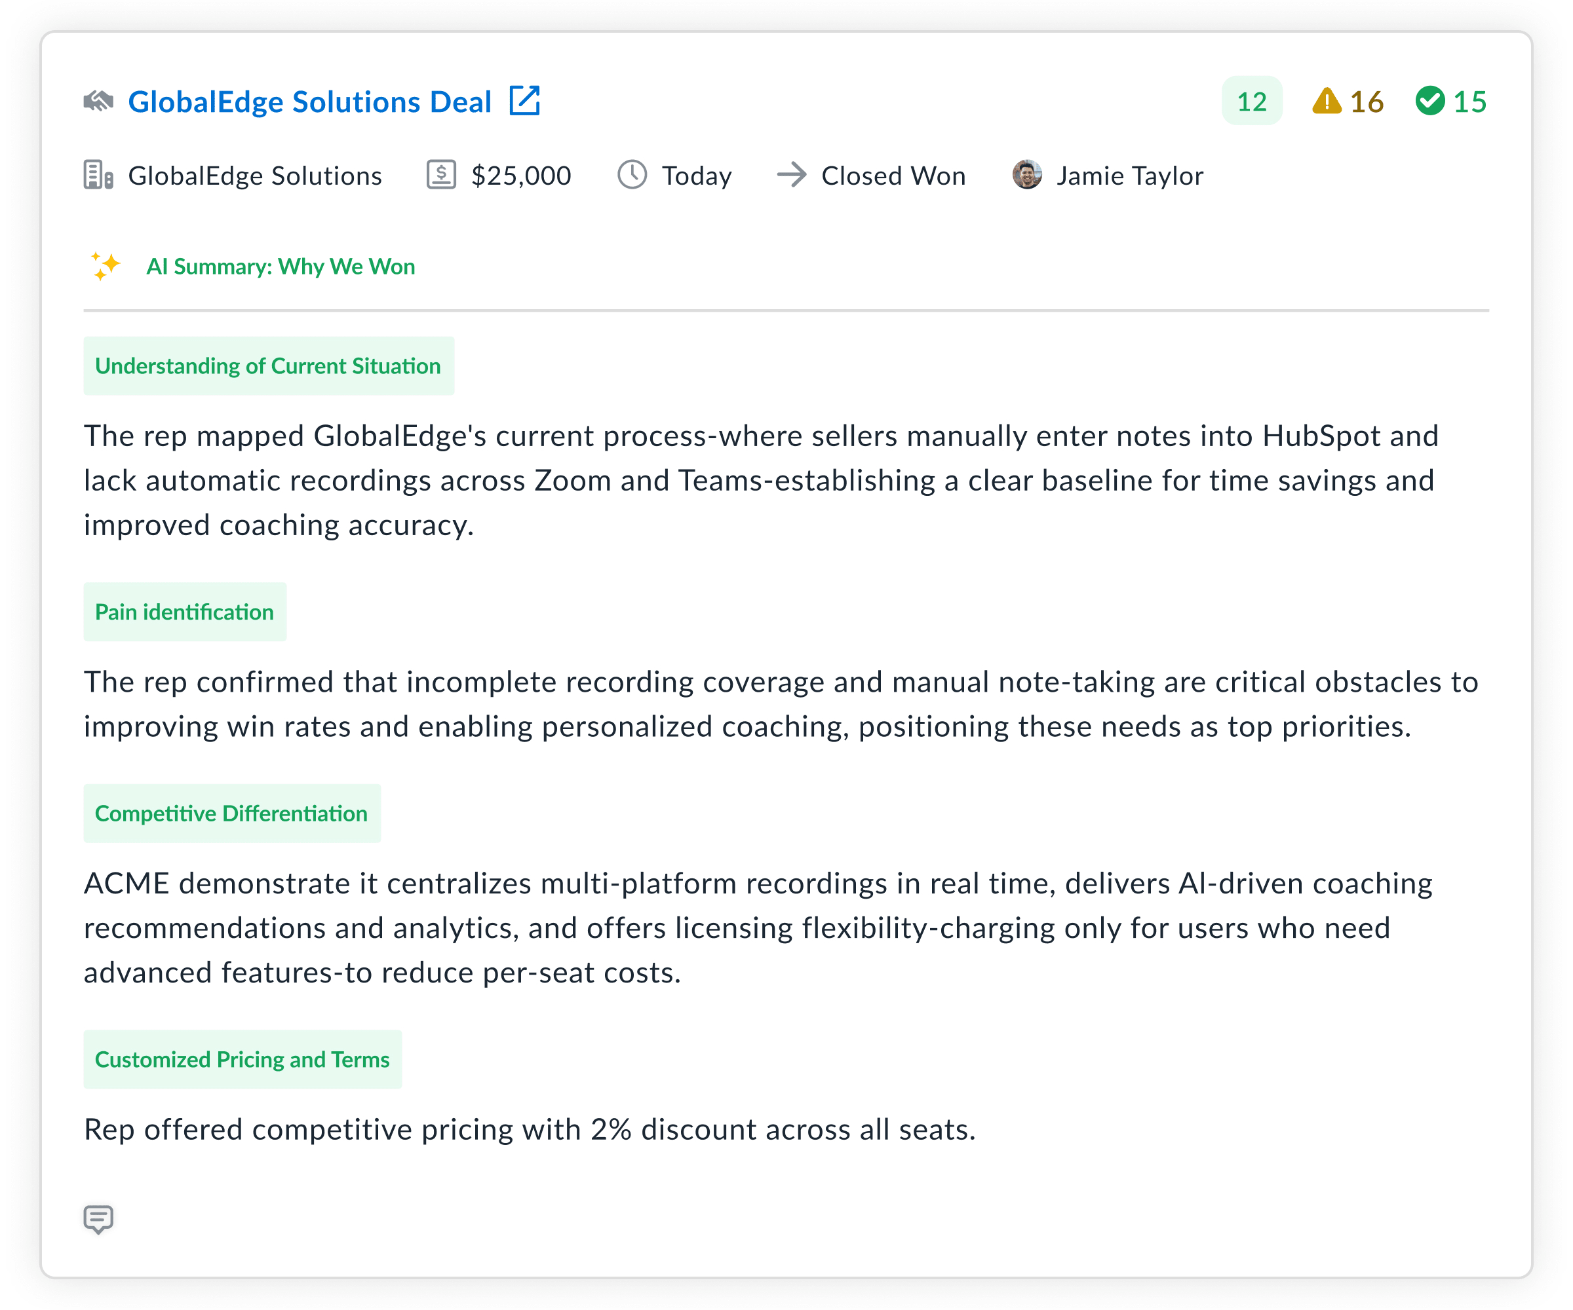Open the comment bubble icon
1573x1310 pixels.
[x=98, y=1219]
